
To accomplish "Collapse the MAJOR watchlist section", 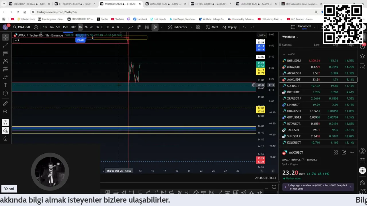I will 284,54.
